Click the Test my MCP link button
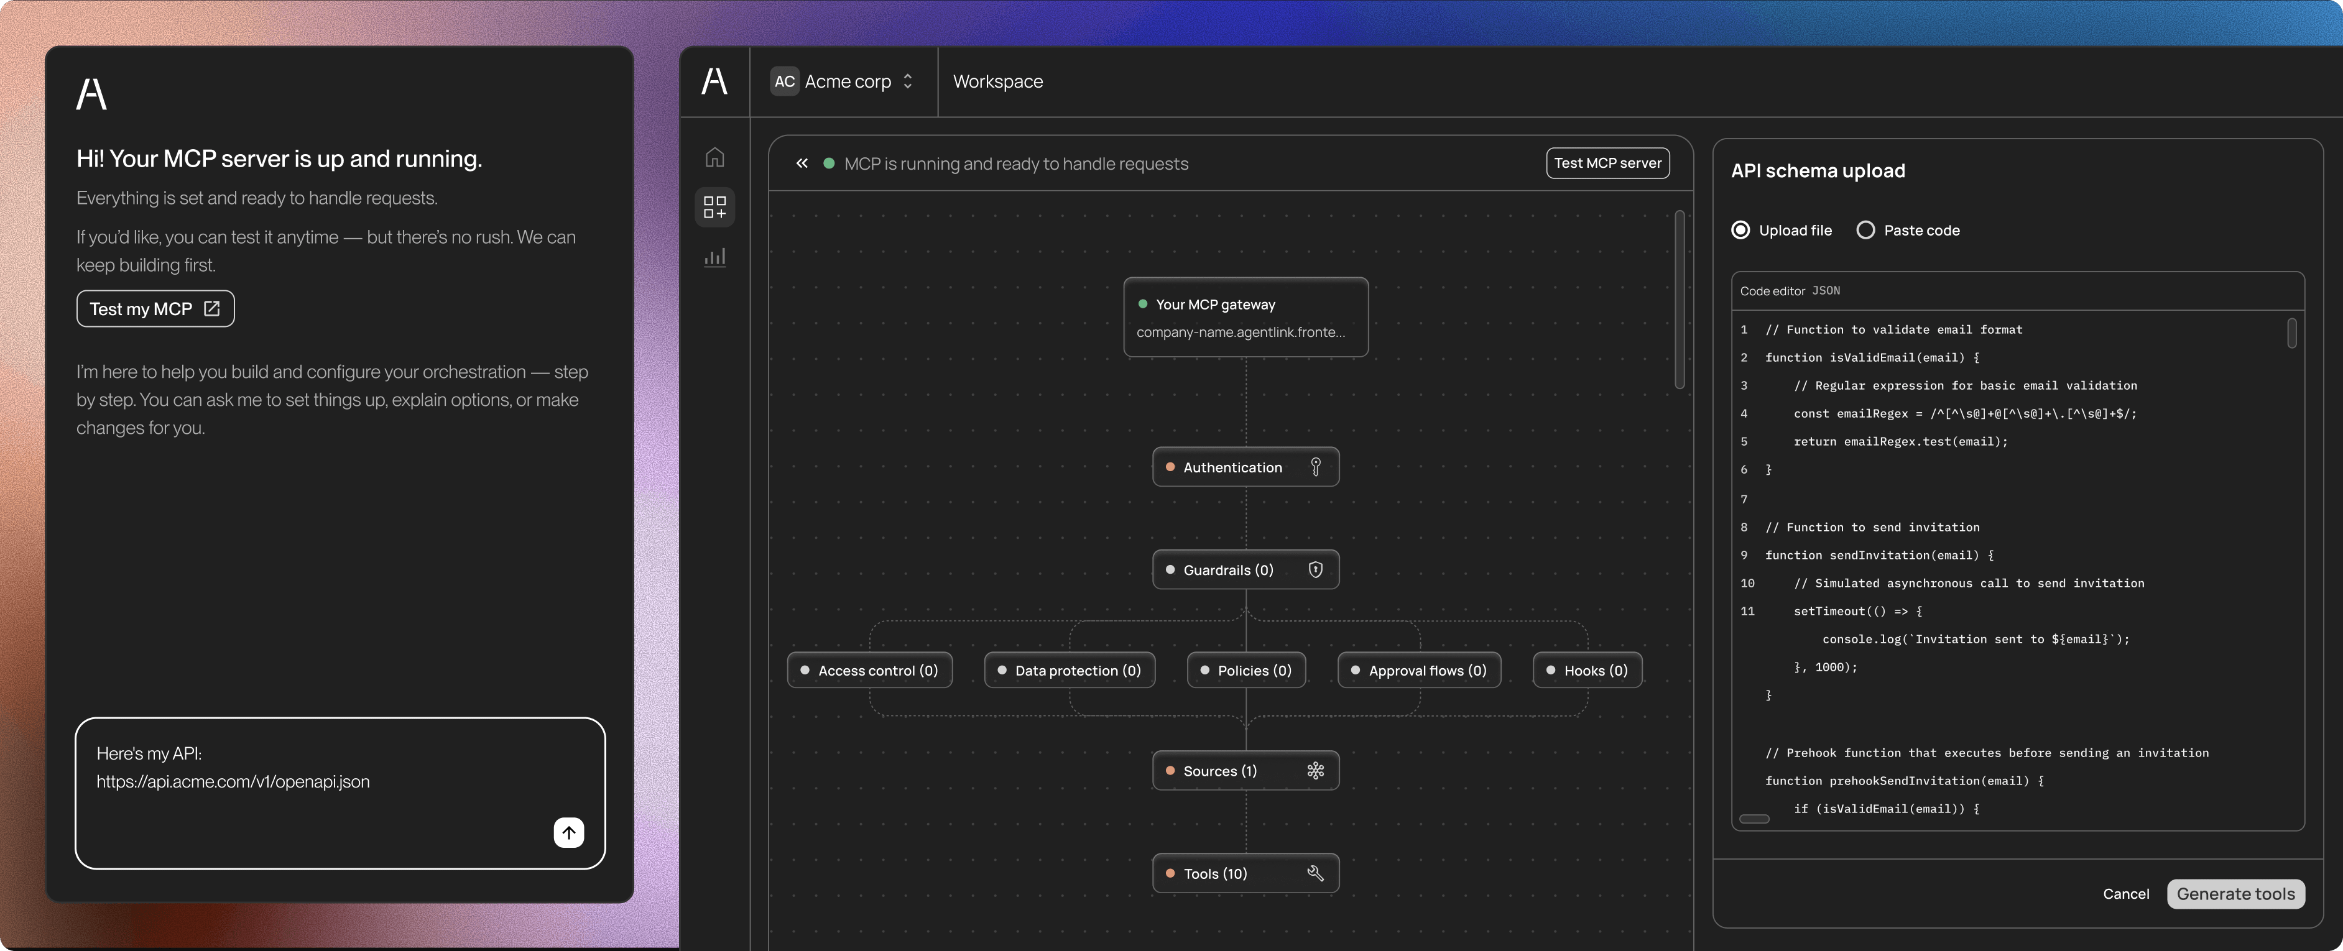 coord(155,309)
